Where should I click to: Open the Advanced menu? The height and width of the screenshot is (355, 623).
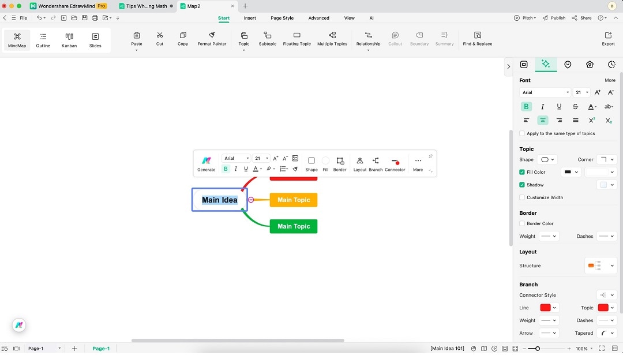pyautogui.click(x=318, y=18)
